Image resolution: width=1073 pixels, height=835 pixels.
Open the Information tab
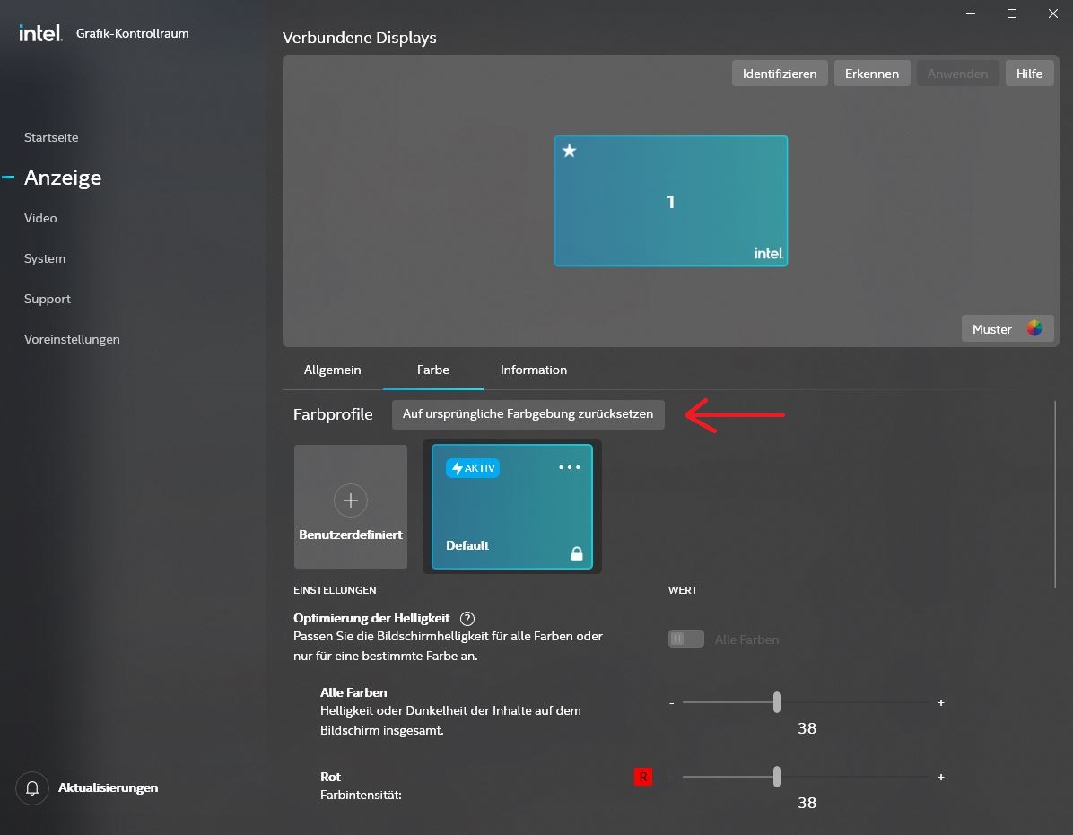pos(534,370)
